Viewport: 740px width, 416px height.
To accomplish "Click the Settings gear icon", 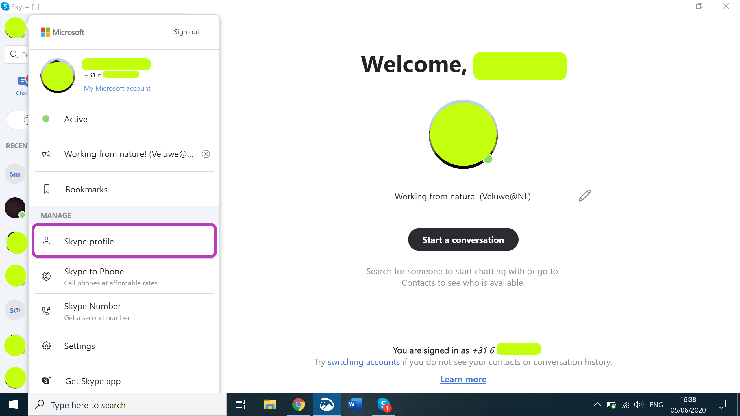I will 46,346.
